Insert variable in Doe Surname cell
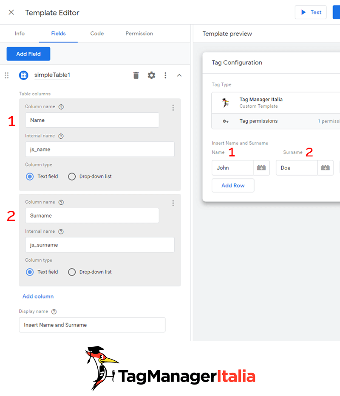 pos(325,168)
